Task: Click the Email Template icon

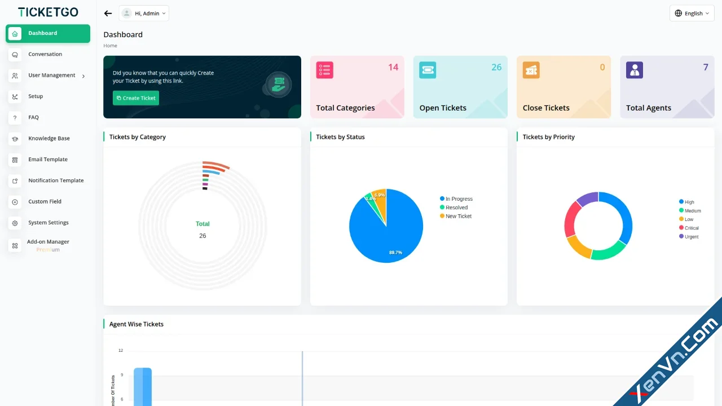Action: [x=15, y=160]
